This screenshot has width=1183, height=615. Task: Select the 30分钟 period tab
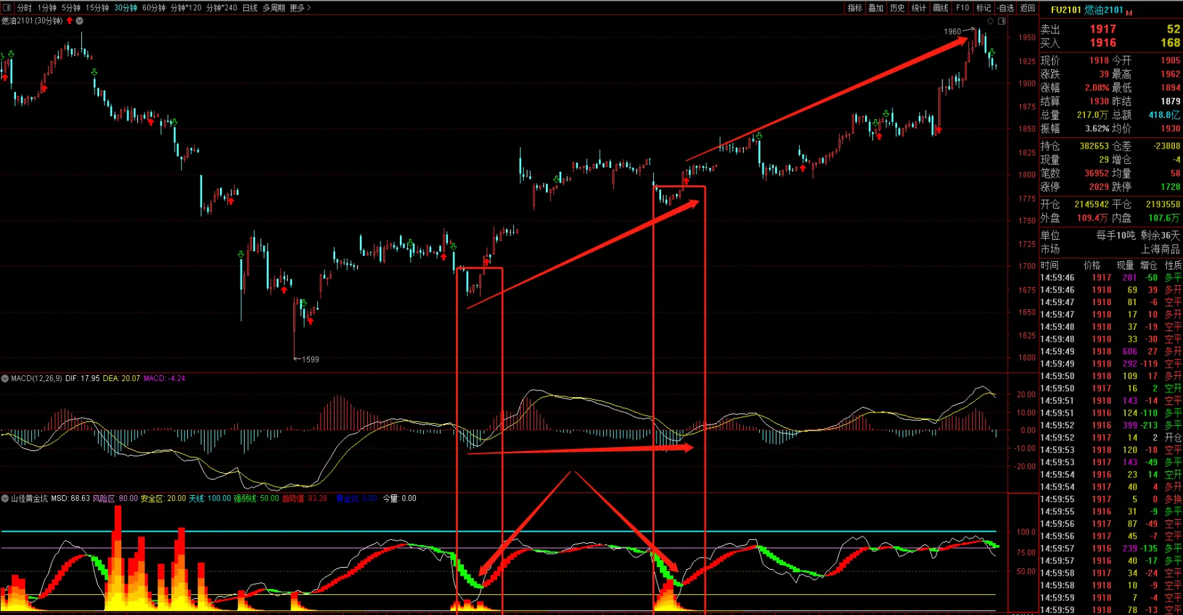125,8
